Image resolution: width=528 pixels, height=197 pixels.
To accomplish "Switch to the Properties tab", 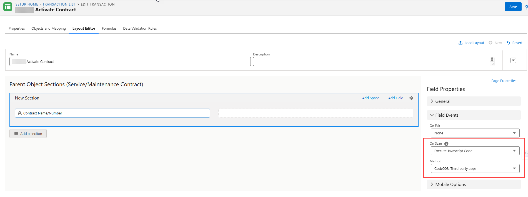I will tap(17, 28).
